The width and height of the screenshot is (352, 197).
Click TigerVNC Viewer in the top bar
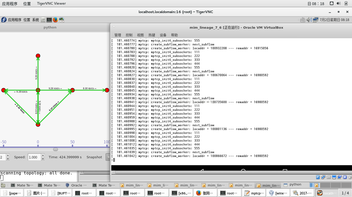click(x=51, y=4)
